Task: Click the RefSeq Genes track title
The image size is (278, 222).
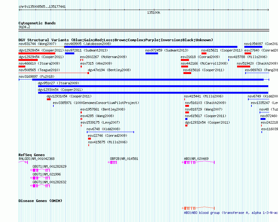Action: tap(32, 155)
